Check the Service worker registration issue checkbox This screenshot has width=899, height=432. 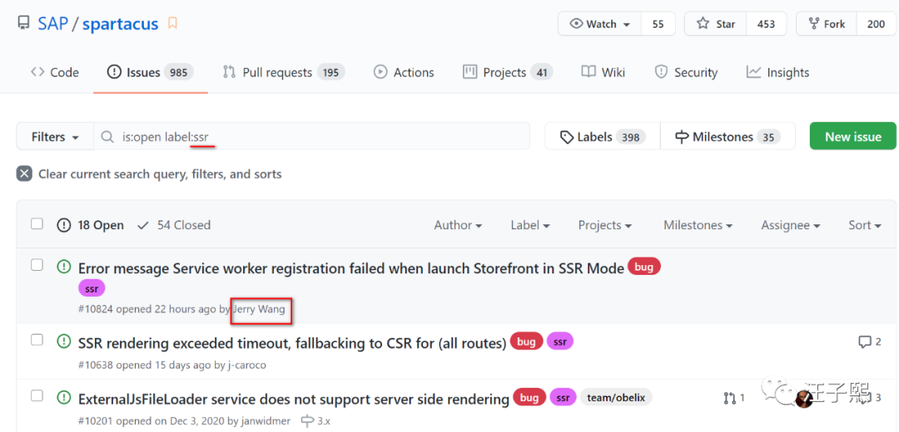coord(37,265)
